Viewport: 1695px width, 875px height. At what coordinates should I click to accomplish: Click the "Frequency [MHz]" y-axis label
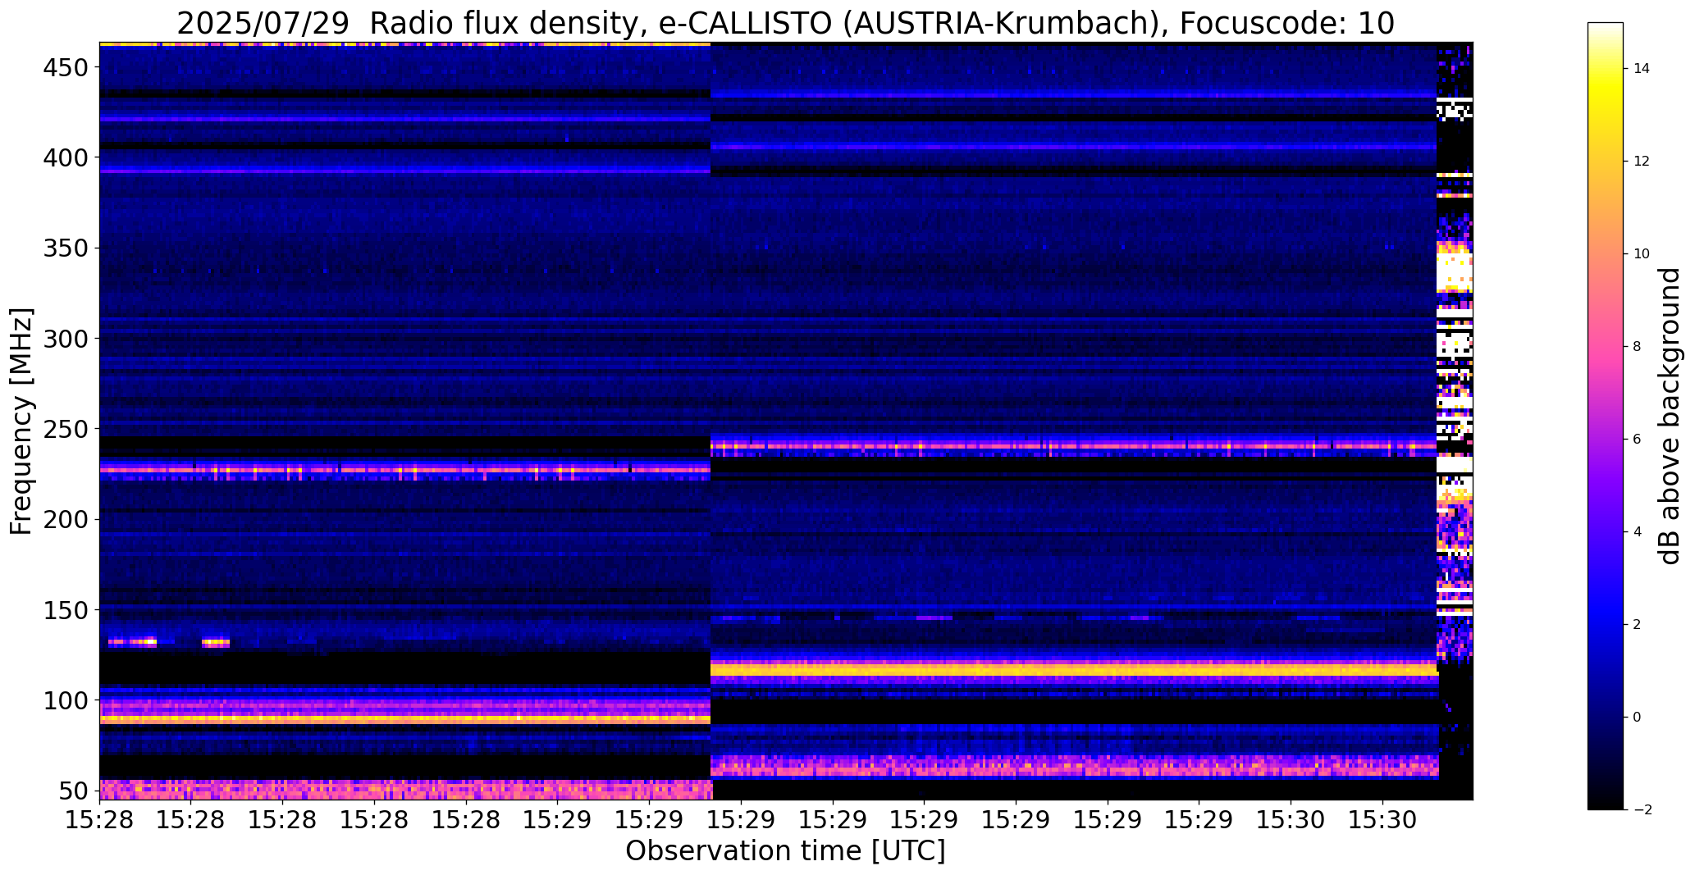pyautogui.click(x=21, y=422)
